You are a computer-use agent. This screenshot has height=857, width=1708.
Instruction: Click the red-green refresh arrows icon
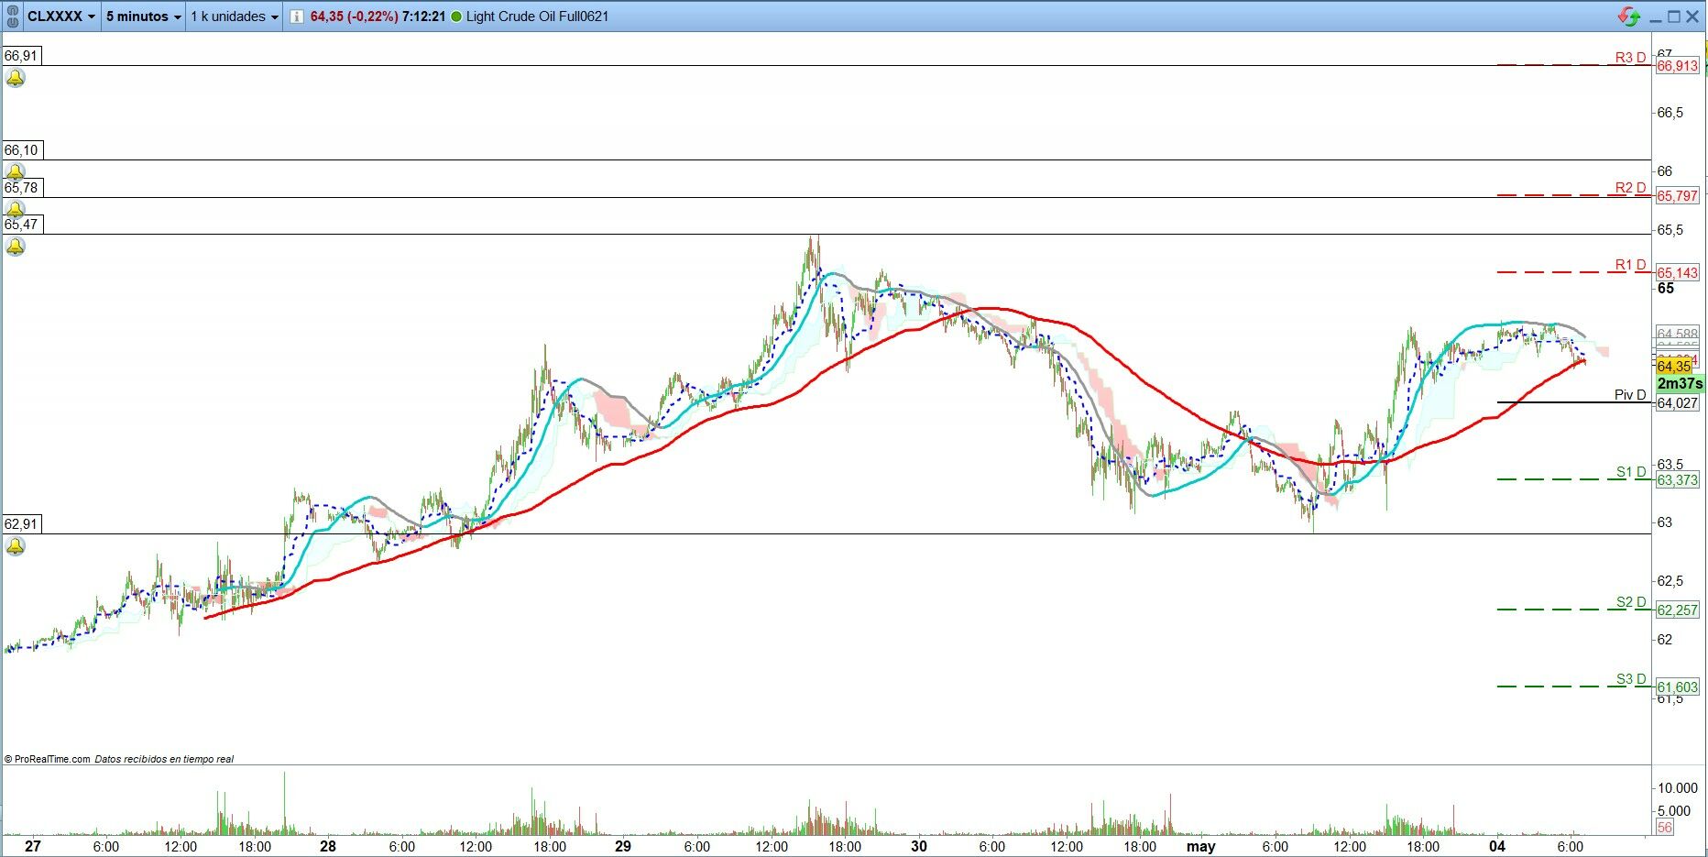1628,16
